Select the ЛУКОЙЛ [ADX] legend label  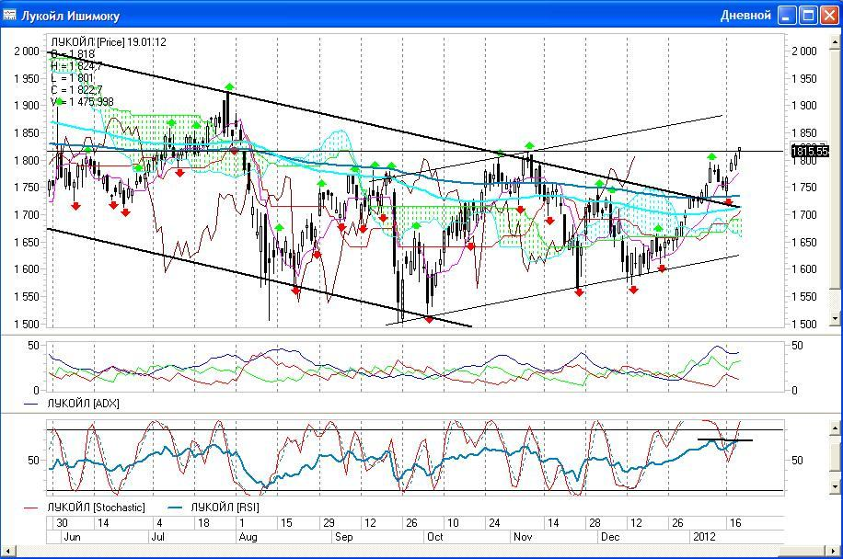pyautogui.click(x=84, y=404)
